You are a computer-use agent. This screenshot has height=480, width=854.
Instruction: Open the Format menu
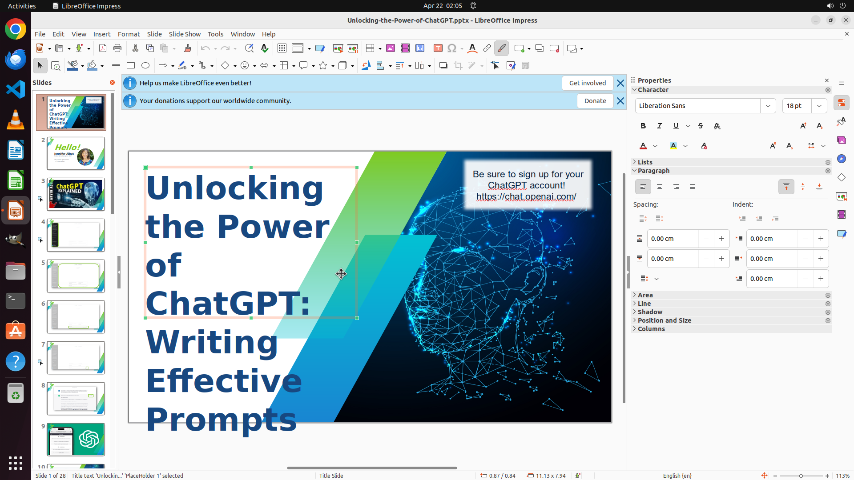point(129,34)
